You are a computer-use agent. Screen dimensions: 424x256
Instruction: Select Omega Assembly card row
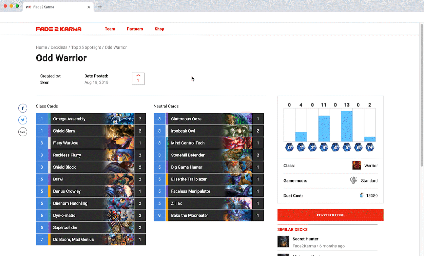click(x=91, y=119)
